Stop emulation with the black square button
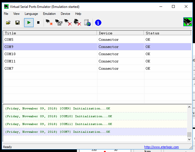195x152 pixels. (38, 22)
